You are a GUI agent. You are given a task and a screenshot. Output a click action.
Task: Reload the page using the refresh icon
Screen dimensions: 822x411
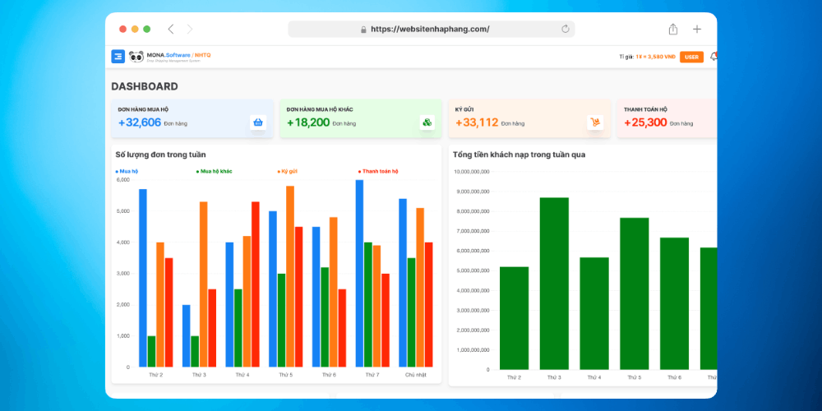tap(566, 29)
